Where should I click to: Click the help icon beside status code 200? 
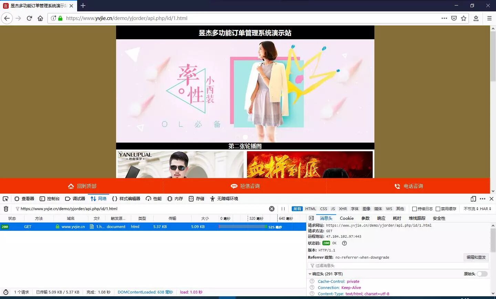click(x=344, y=243)
